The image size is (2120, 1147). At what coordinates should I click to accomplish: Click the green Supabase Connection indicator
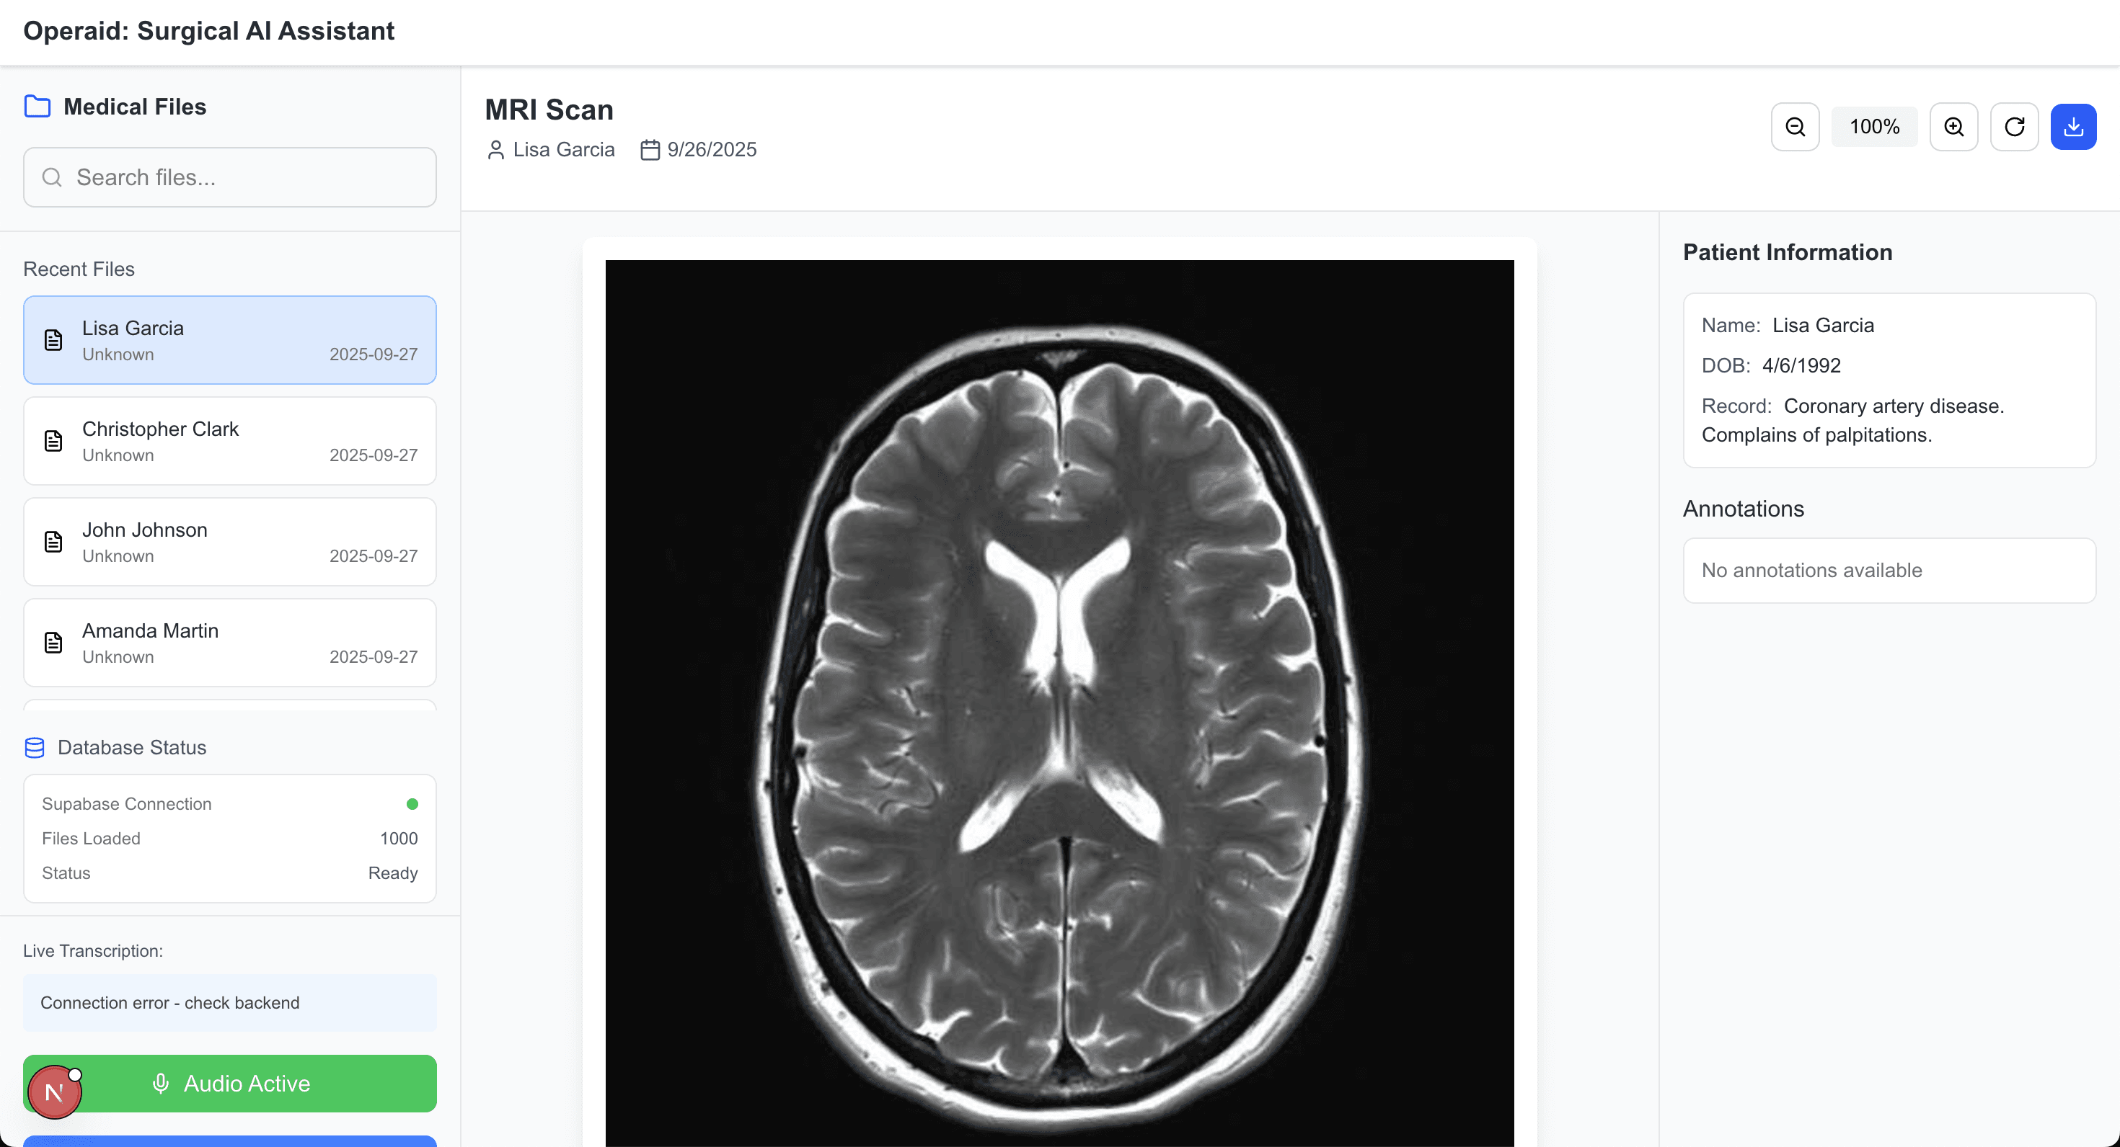click(x=412, y=804)
